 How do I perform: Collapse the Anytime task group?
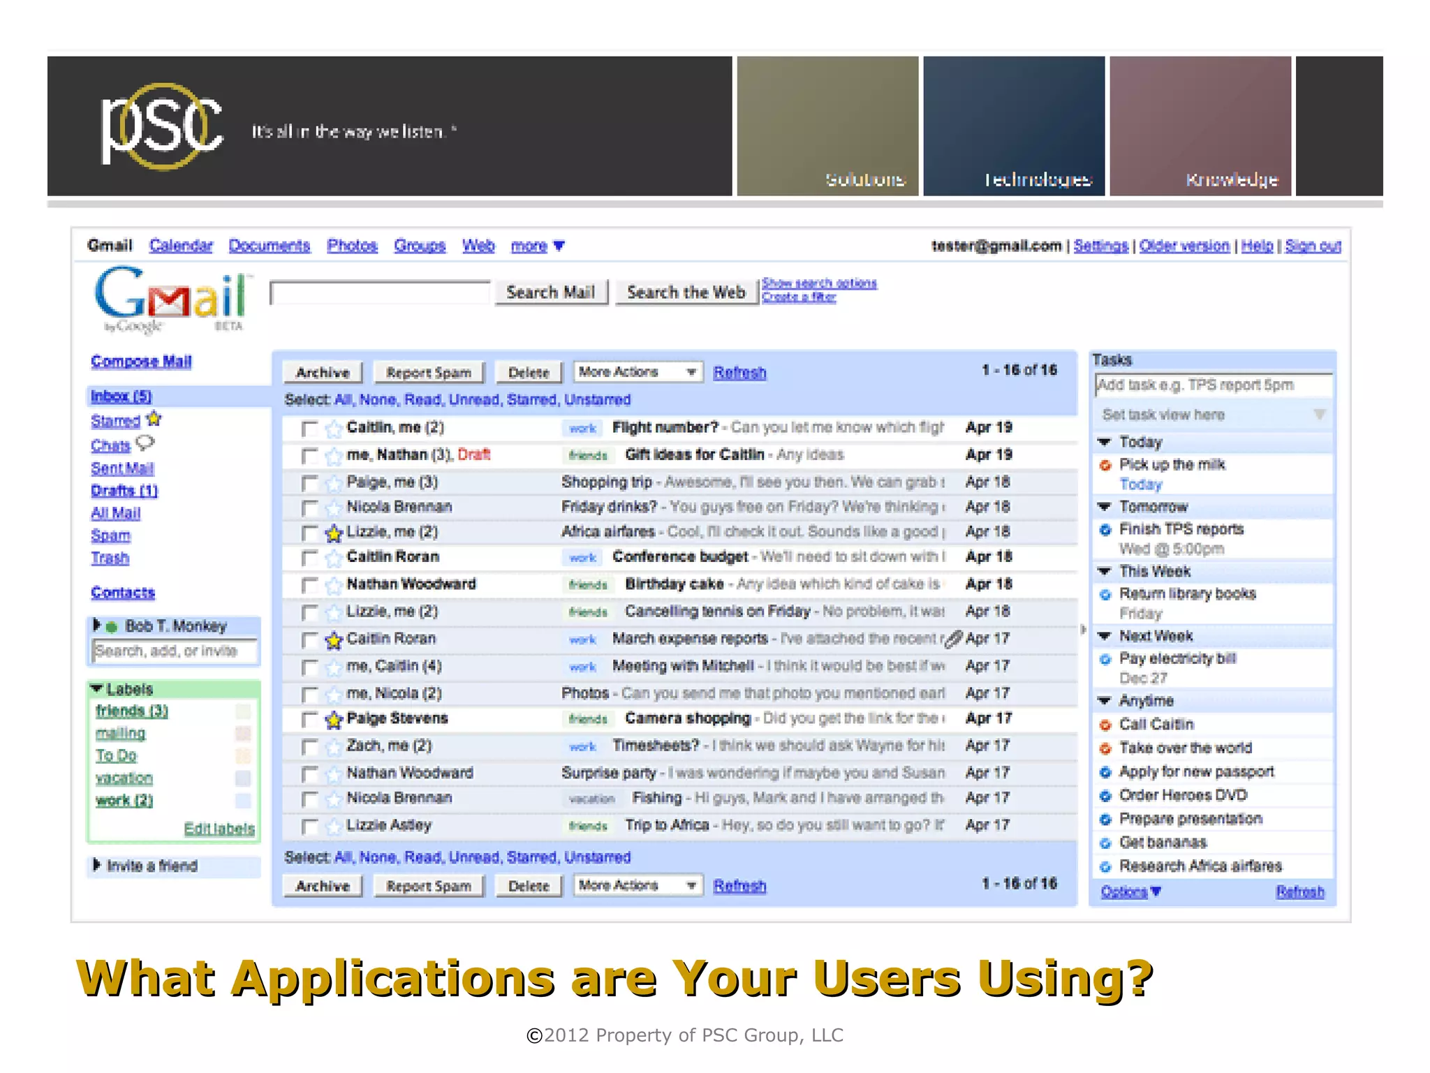tap(1105, 700)
